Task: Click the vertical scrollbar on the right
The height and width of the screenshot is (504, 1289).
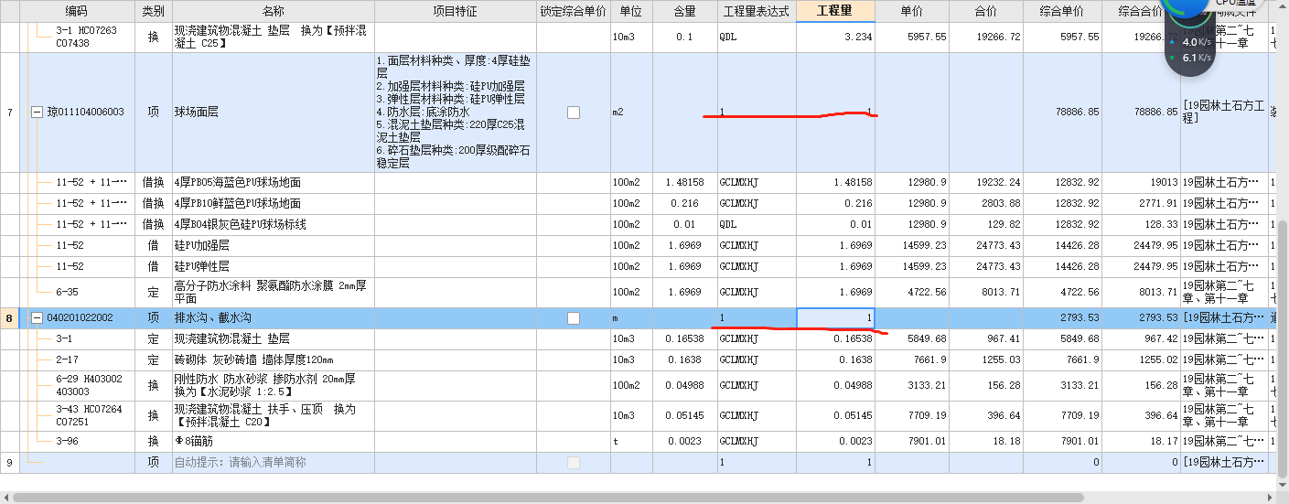Action: coord(1283,348)
